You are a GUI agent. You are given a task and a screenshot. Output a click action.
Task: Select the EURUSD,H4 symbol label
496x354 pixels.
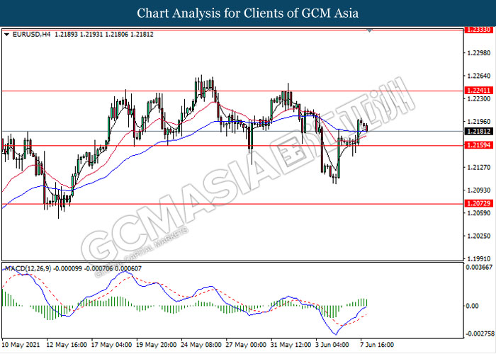[x=31, y=35]
